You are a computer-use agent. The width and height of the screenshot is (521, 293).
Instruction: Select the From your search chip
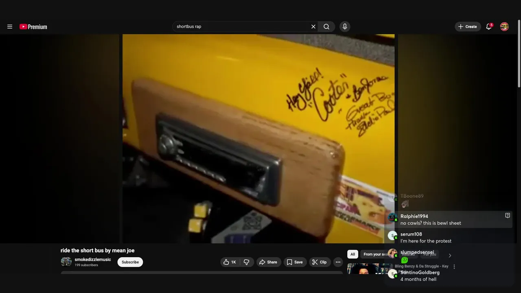point(374,254)
